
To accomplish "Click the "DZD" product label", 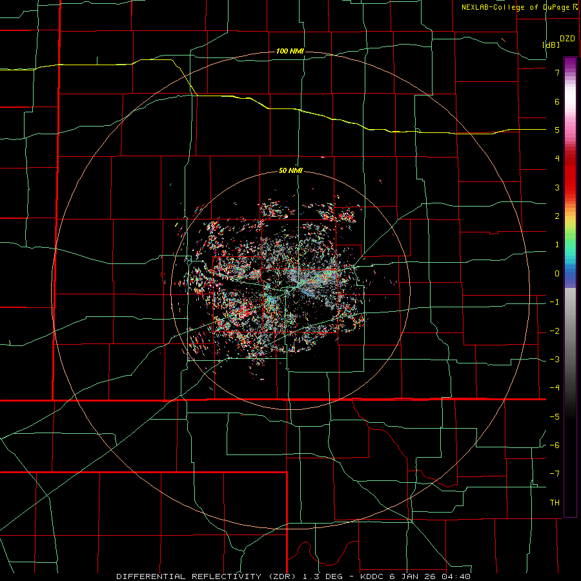I will click(567, 39).
